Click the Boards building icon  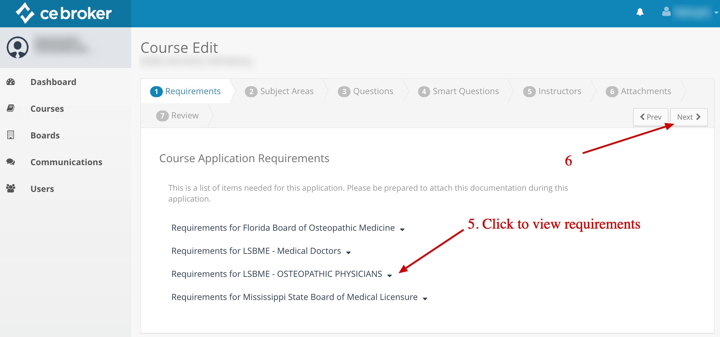11,135
